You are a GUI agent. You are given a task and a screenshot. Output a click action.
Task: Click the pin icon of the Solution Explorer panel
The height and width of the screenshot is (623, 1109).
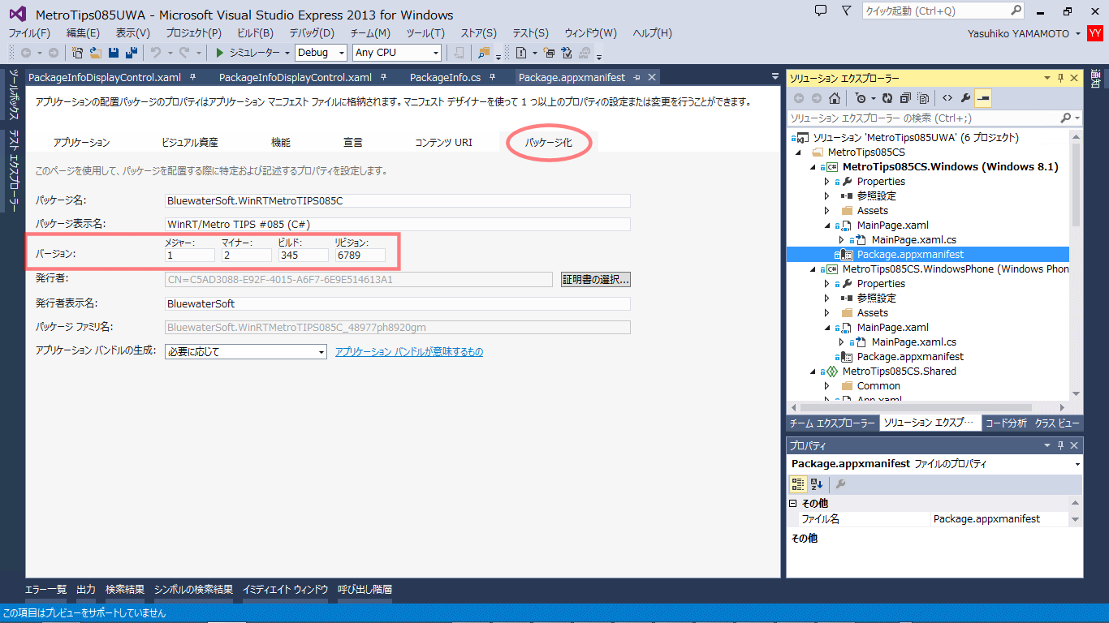tap(1060, 78)
